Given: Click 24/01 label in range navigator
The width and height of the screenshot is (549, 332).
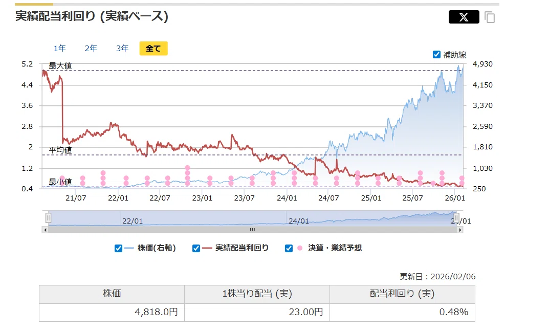Looking at the screenshot, I should click(x=299, y=221).
